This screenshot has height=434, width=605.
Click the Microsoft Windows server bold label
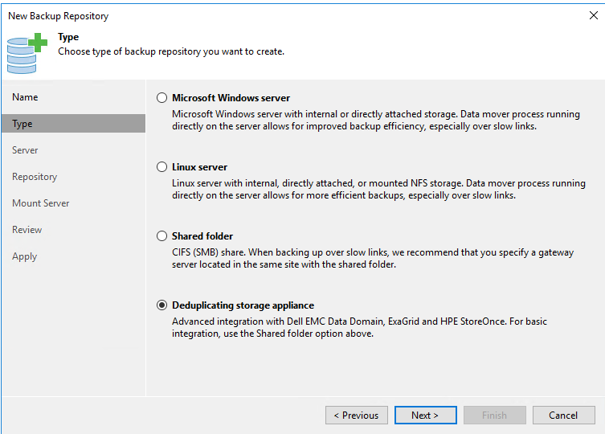click(231, 98)
